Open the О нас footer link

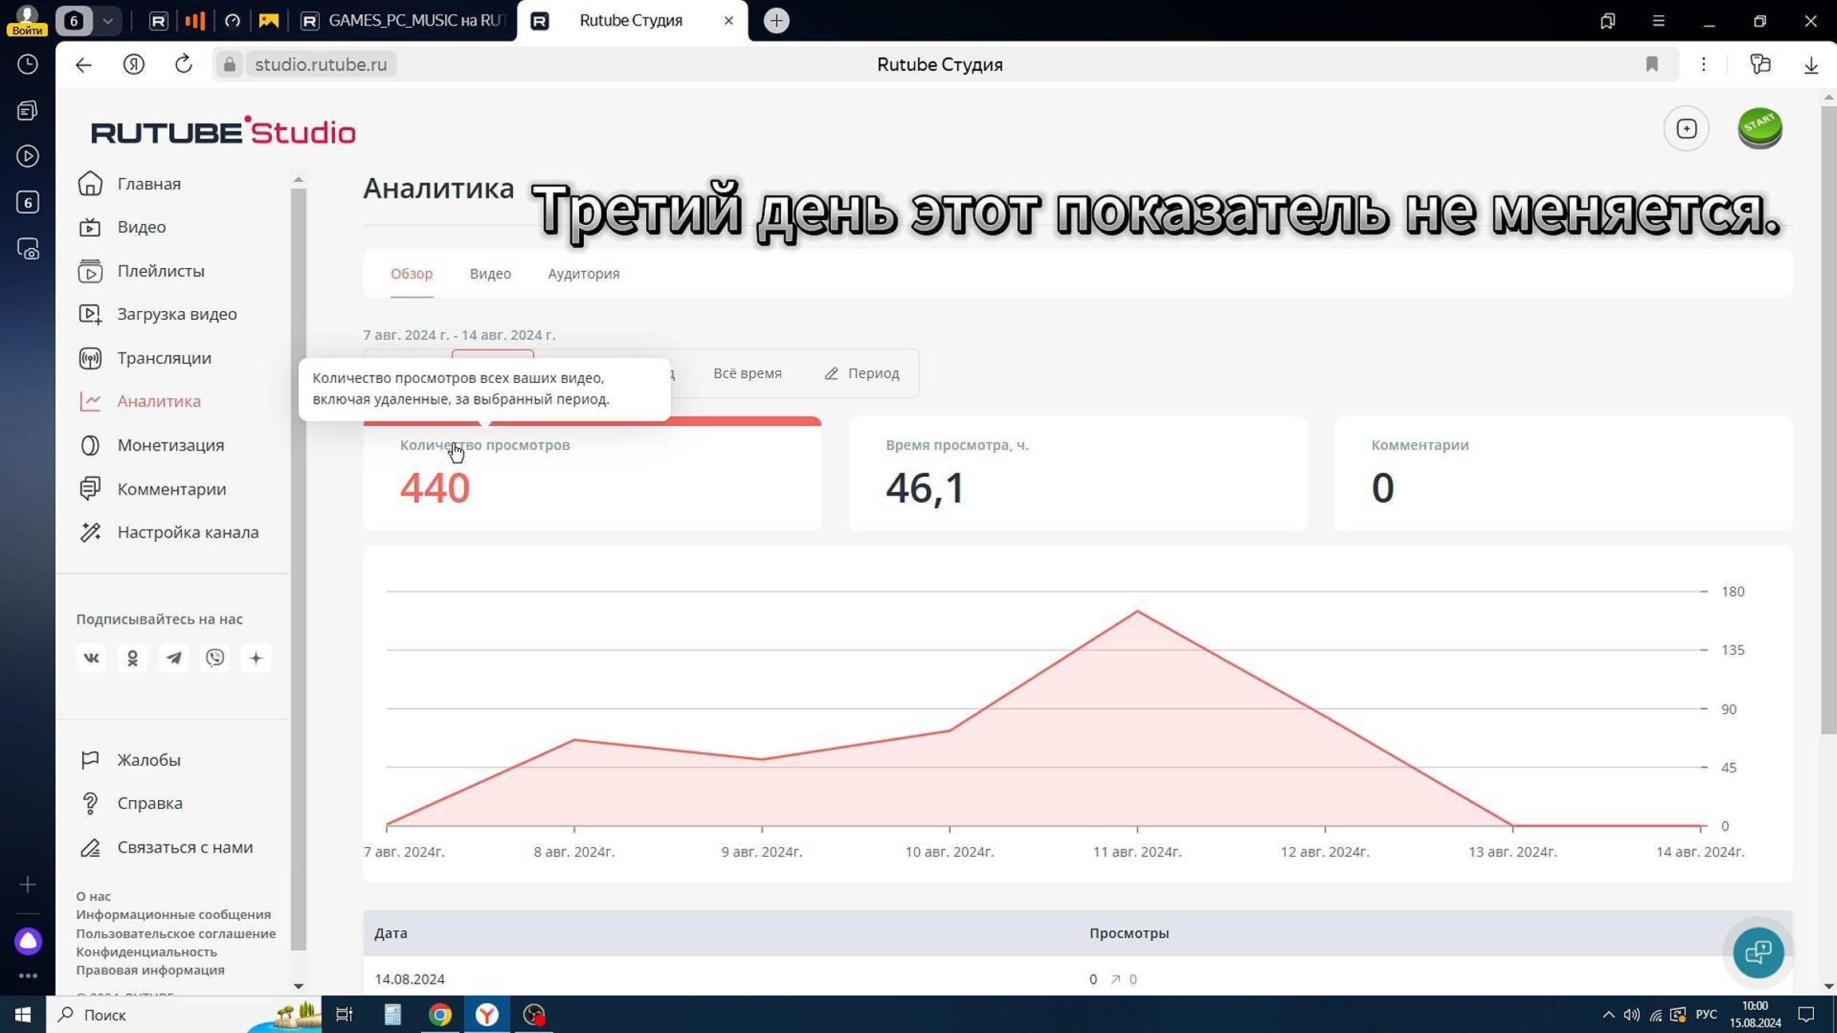(93, 897)
